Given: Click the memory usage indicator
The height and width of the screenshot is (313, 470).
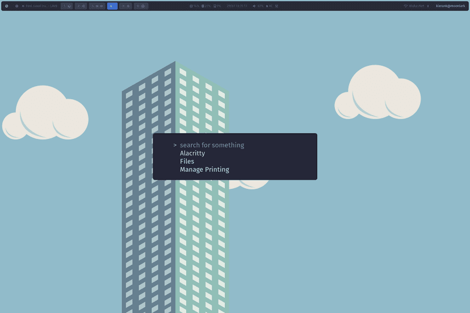Looking at the screenshot, I should [206, 6].
